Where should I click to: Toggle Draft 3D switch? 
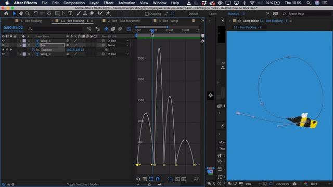coord(97,29)
